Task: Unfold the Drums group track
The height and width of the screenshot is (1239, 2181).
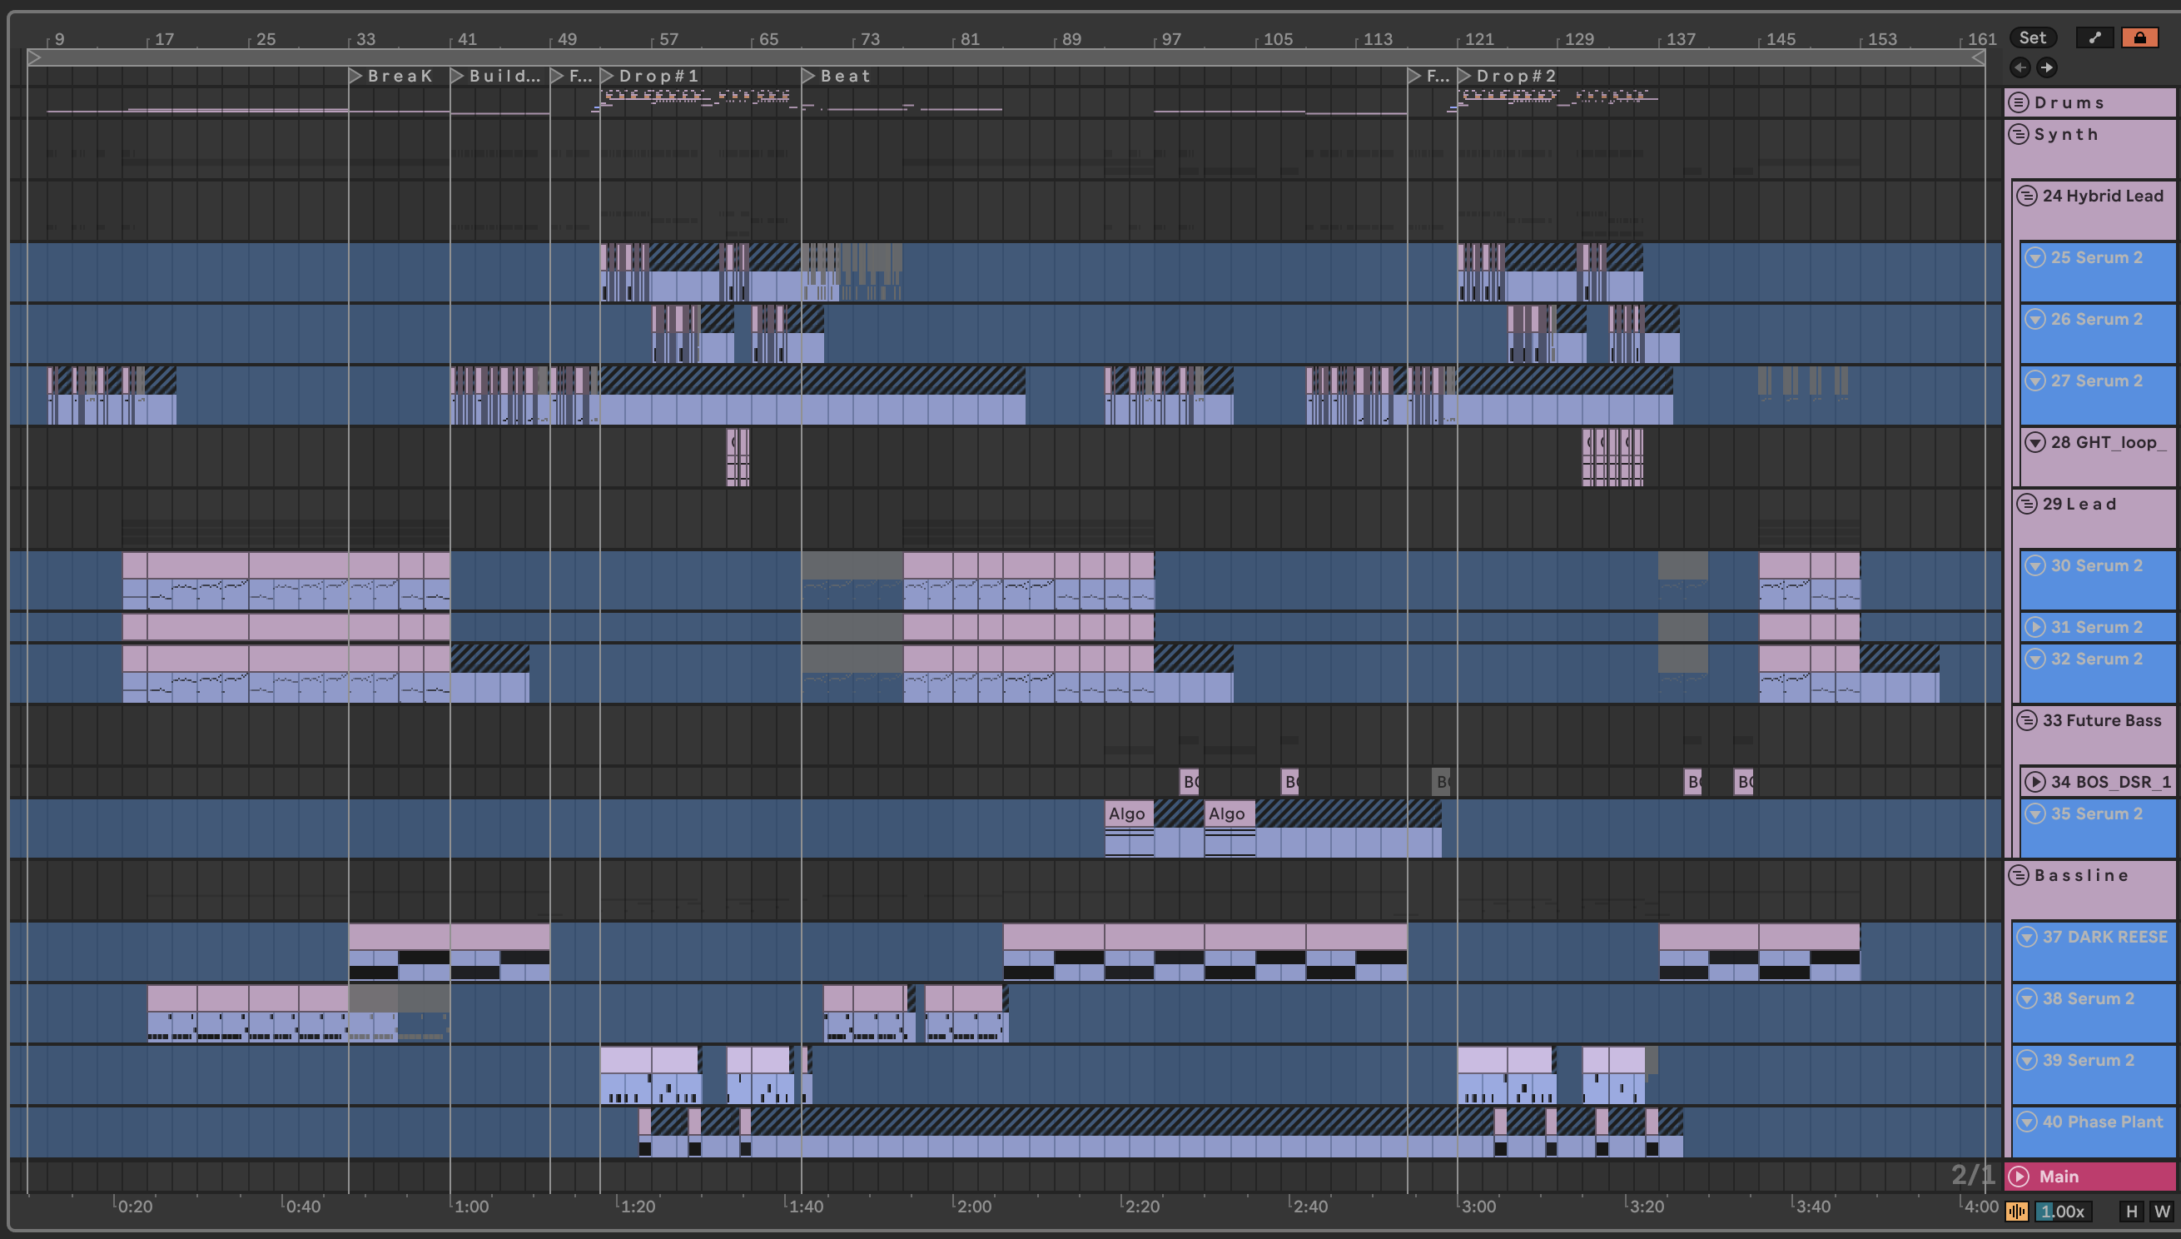Action: pyautogui.click(x=2019, y=103)
